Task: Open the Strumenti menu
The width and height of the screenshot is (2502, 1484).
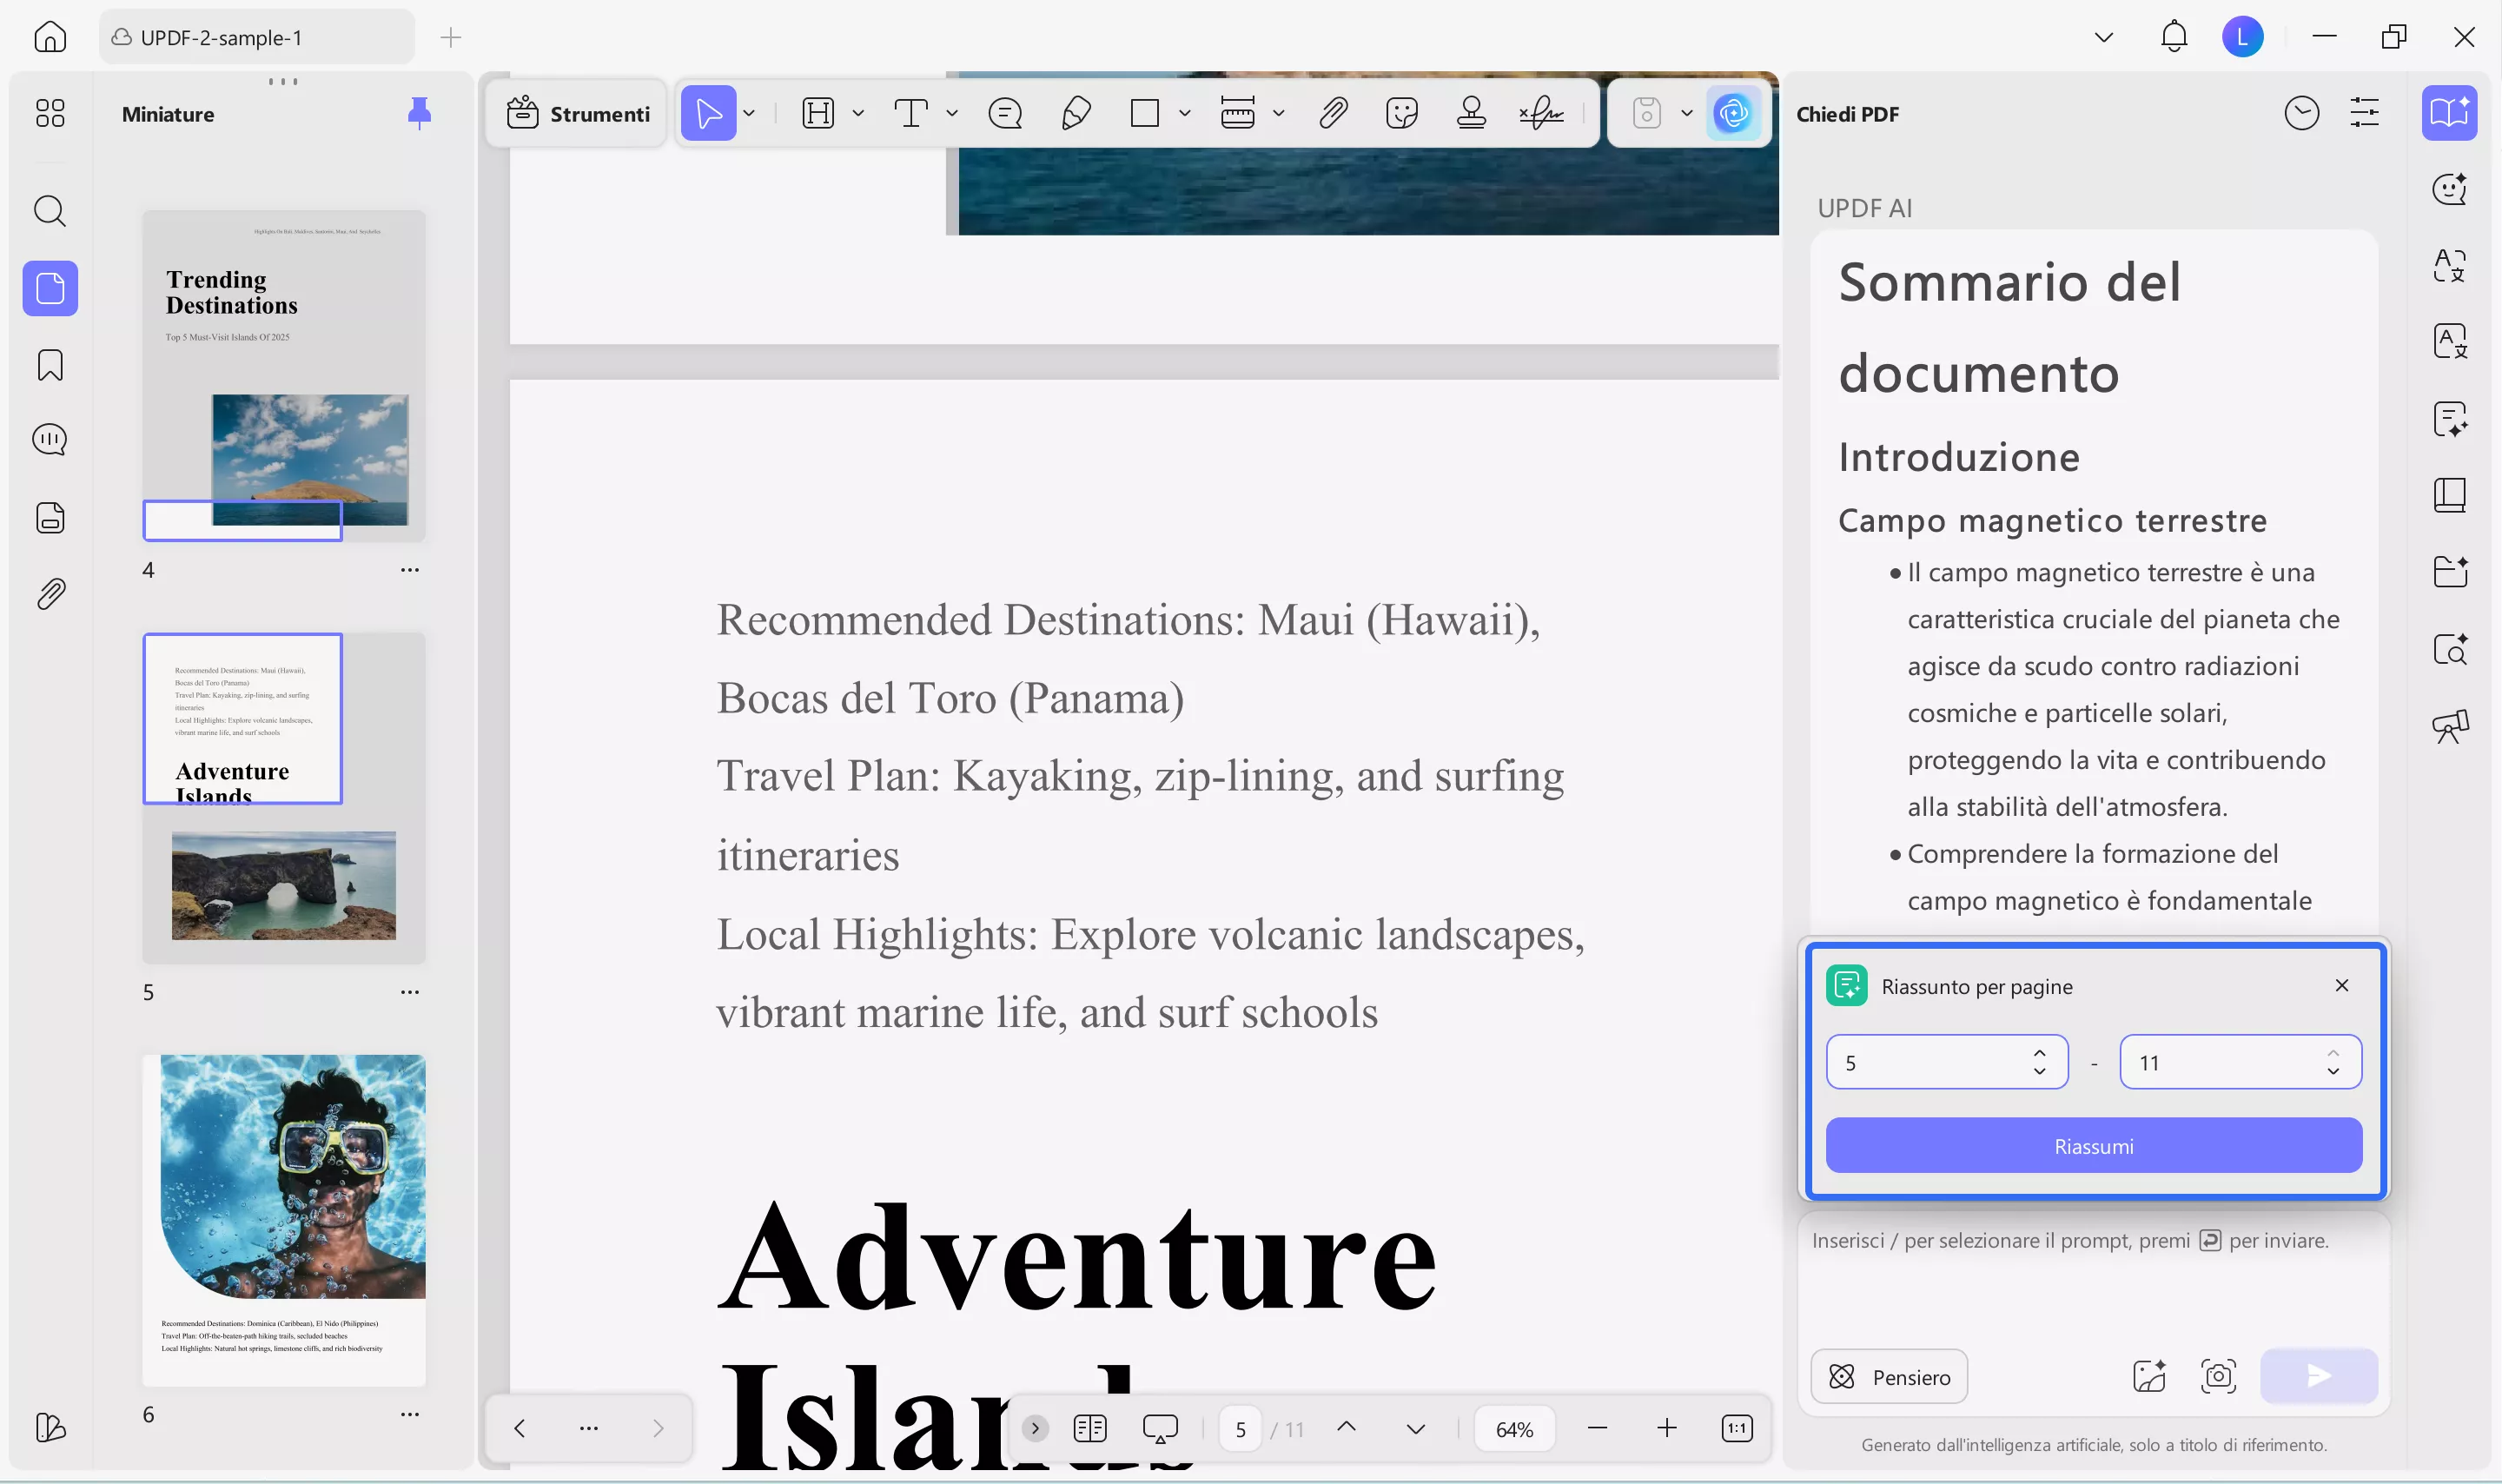Action: [x=577, y=113]
